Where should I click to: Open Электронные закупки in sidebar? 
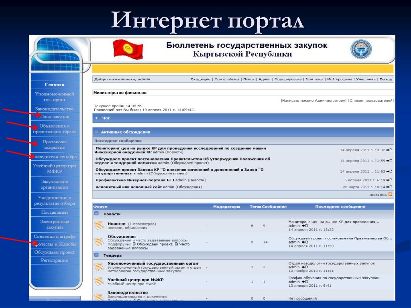click(x=55, y=225)
